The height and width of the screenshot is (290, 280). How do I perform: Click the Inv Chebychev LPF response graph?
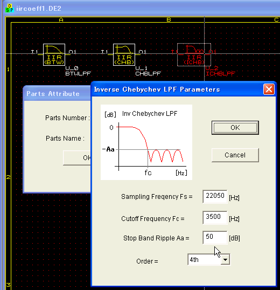pyautogui.click(x=146, y=142)
